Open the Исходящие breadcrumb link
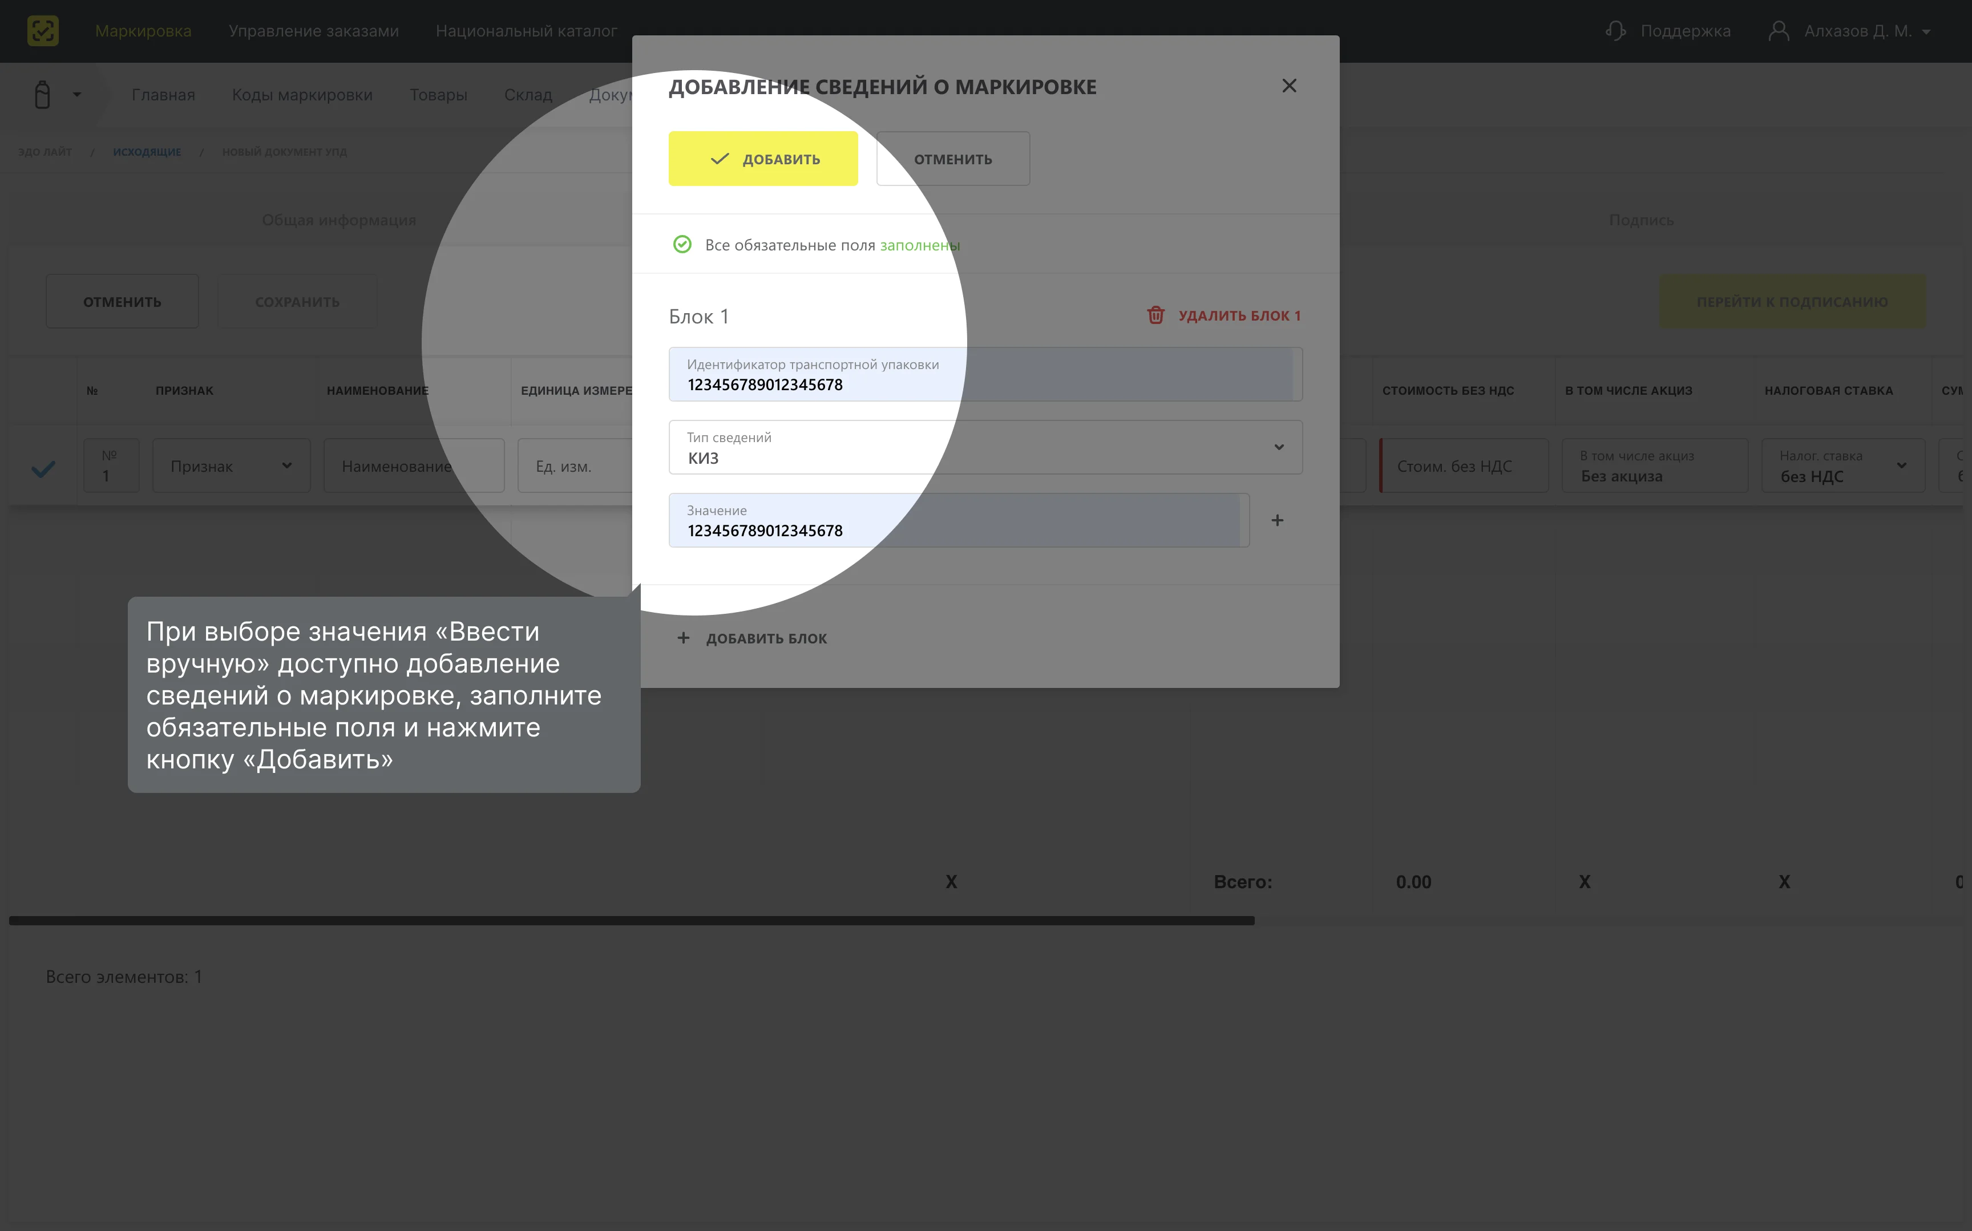The image size is (1972, 1231). (x=147, y=151)
